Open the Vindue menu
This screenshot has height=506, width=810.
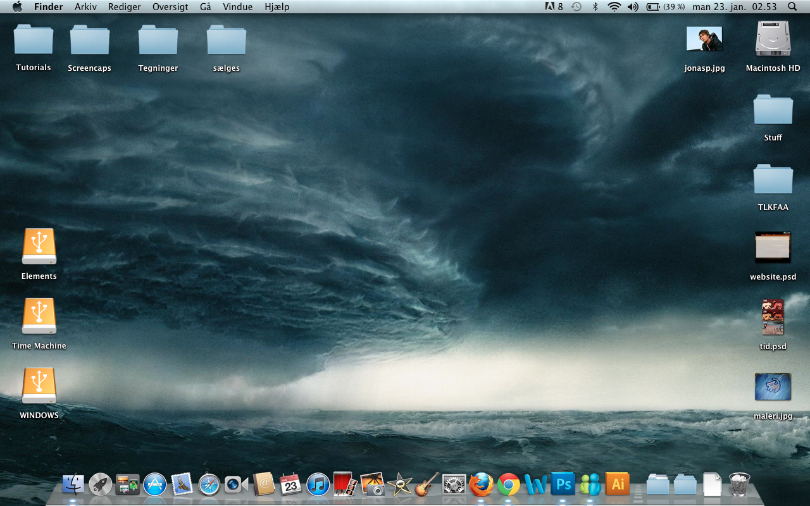pyautogui.click(x=237, y=7)
